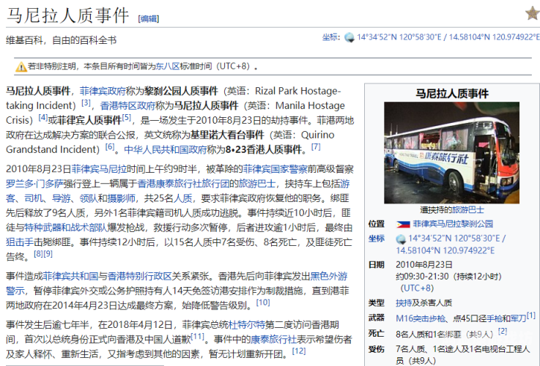This screenshot has width=540, height=366.
Task: Open the top-right coordinates 14°34′52″N link
Action: click(x=448, y=37)
